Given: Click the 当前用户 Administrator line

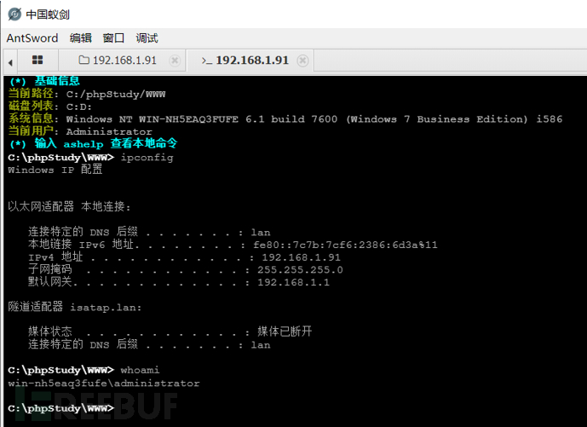Looking at the screenshot, I should pos(80,131).
